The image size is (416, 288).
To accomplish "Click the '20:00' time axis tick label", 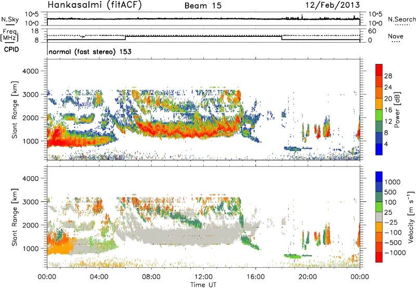I will click(x=307, y=277).
